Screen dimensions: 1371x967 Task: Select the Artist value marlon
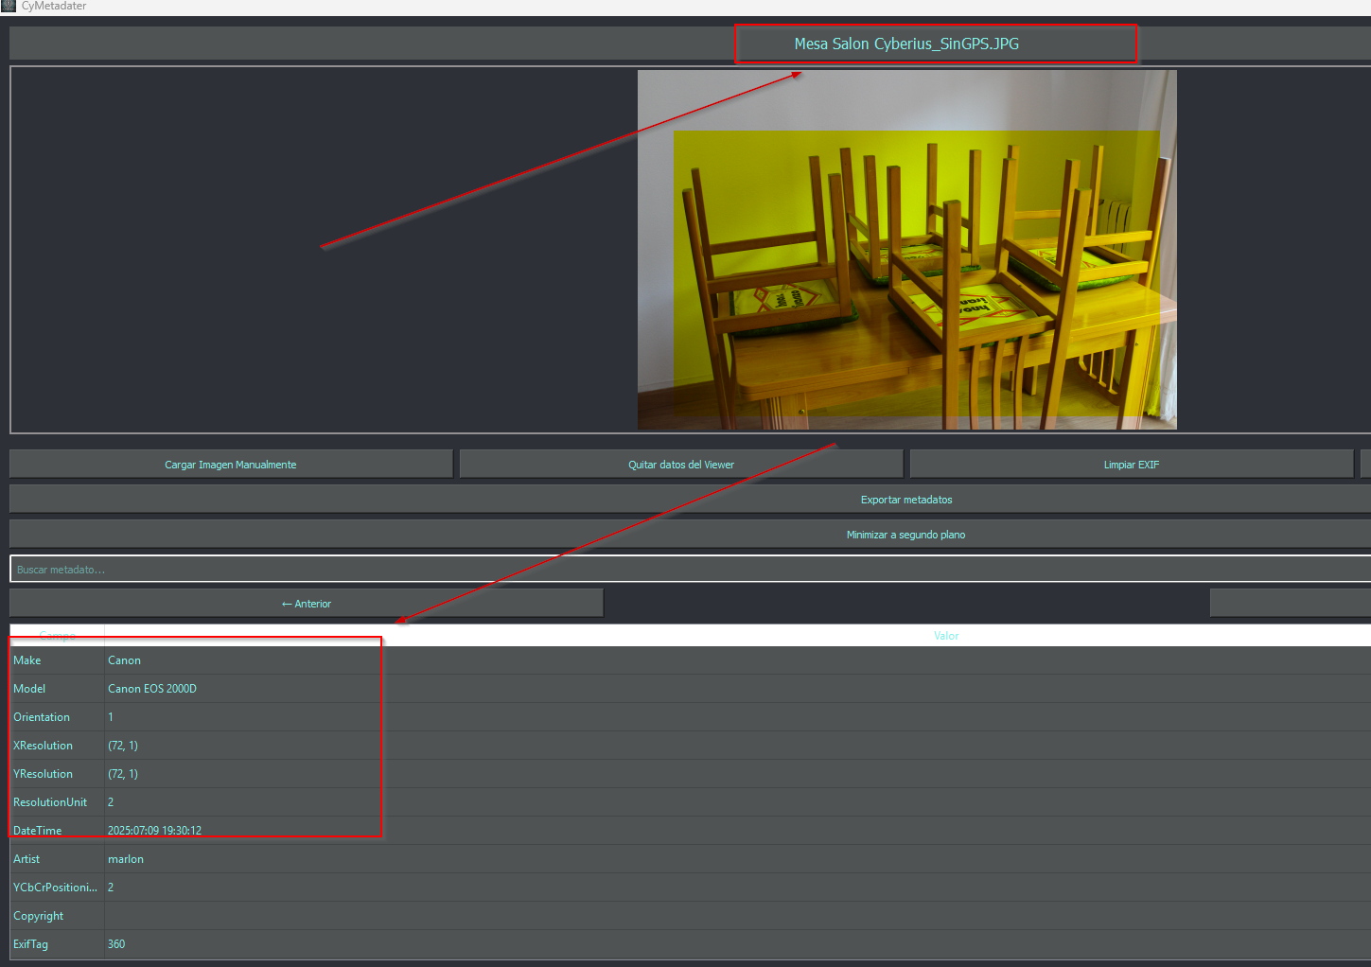pos(738,859)
